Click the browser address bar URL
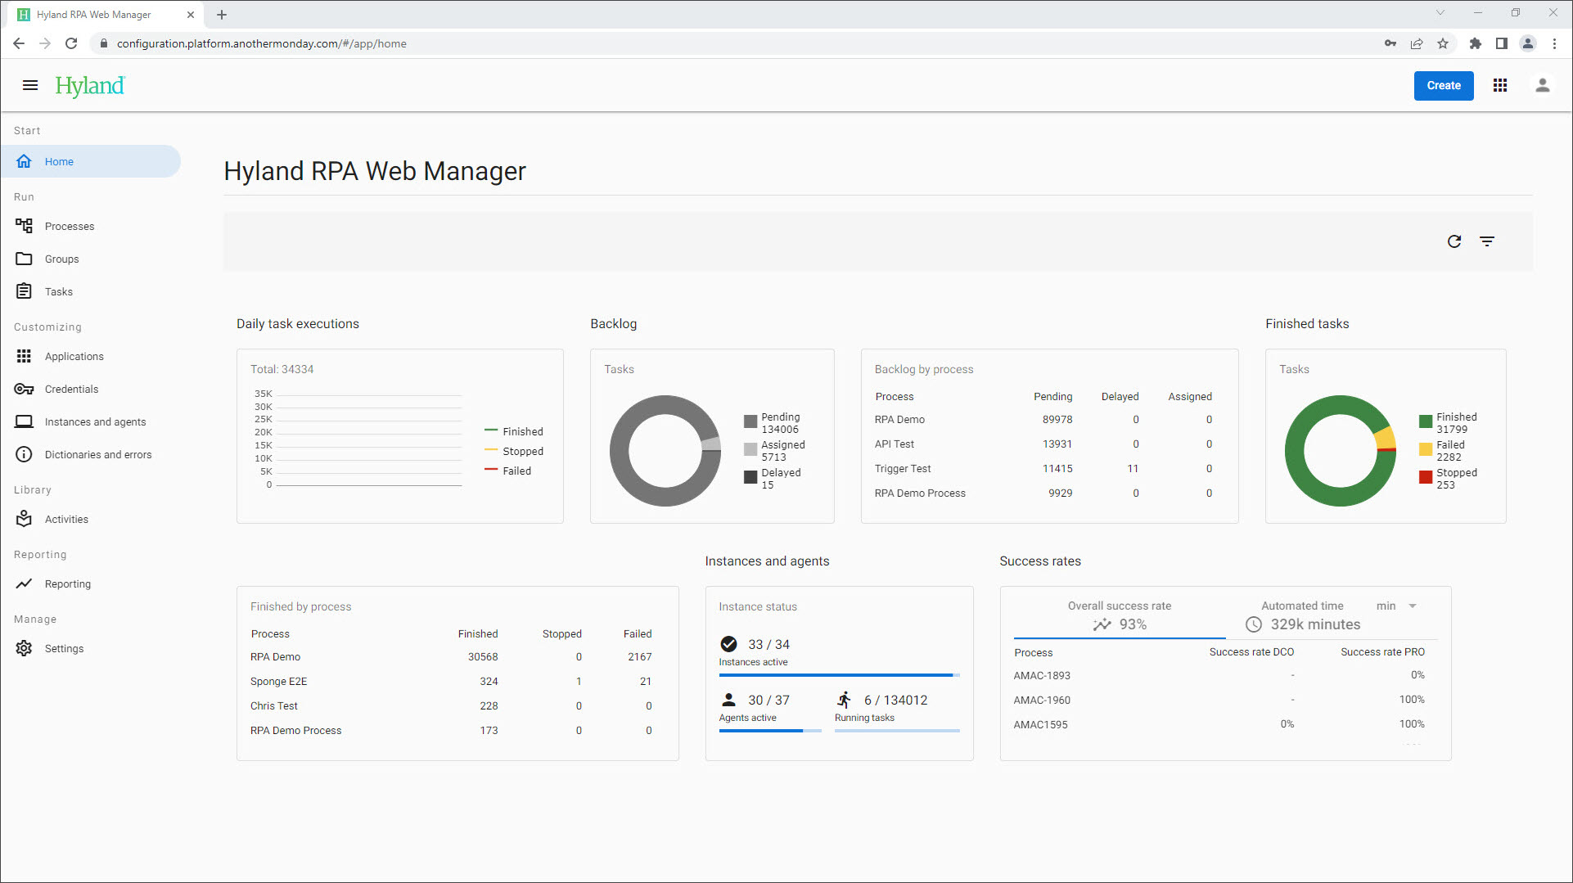The width and height of the screenshot is (1573, 883). [x=261, y=43]
